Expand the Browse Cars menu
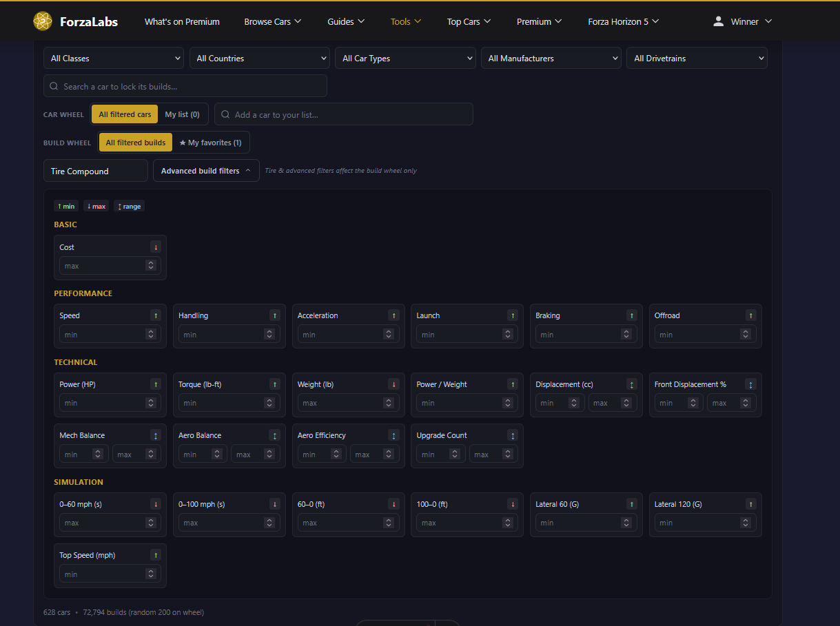Viewport: 840px width, 626px height. [273, 21]
